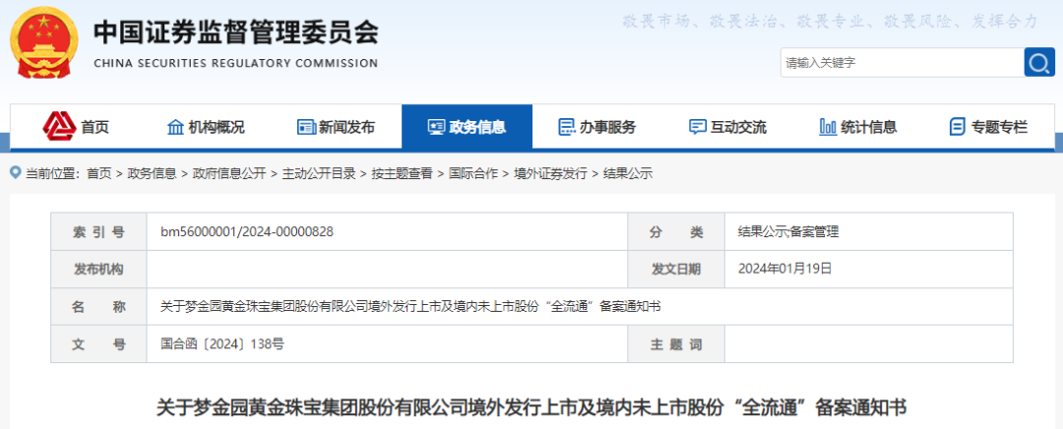Click the 机构概况 building icon
Screen dimensions: 1063x429
coord(175,127)
